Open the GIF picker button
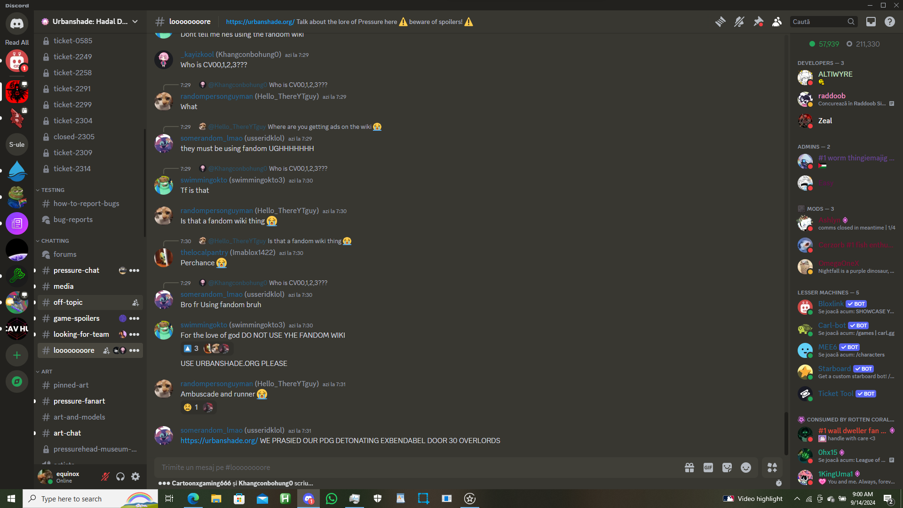Screen dimensions: 903x508 [x=708, y=468]
